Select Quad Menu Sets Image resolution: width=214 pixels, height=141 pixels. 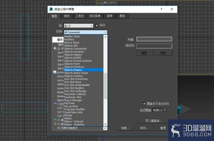[73, 112]
